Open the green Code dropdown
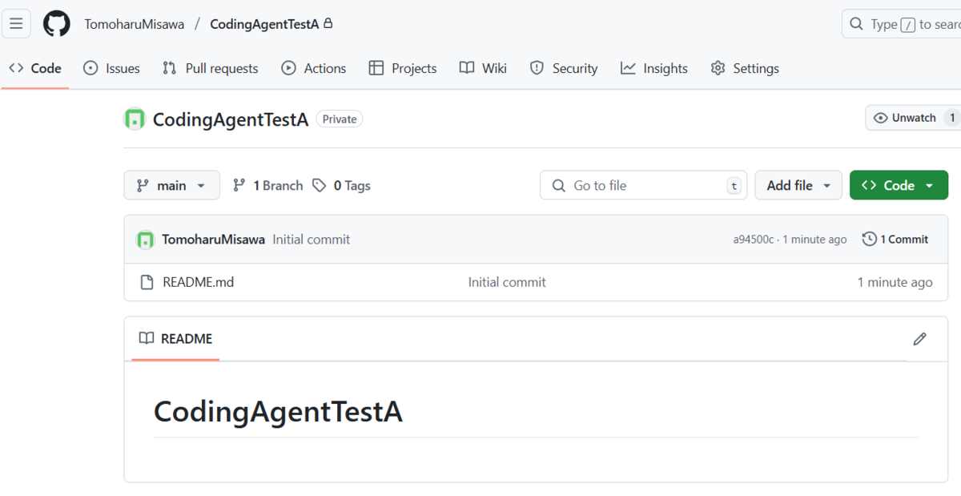961x496 pixels. (899, 185)
